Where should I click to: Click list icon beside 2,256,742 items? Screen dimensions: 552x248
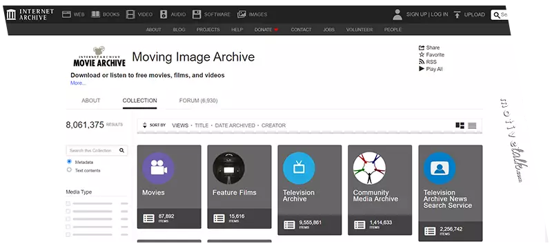coord(430,231)
